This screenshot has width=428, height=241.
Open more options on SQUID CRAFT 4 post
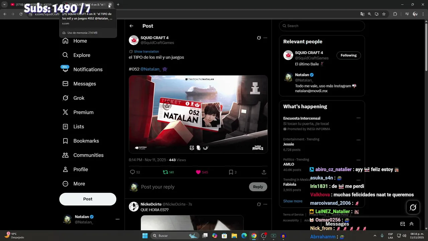pyautogui.click(x=265, y=38)
